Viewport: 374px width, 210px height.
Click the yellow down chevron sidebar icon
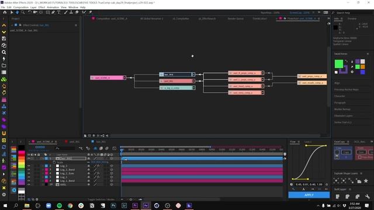pos(4,32)
